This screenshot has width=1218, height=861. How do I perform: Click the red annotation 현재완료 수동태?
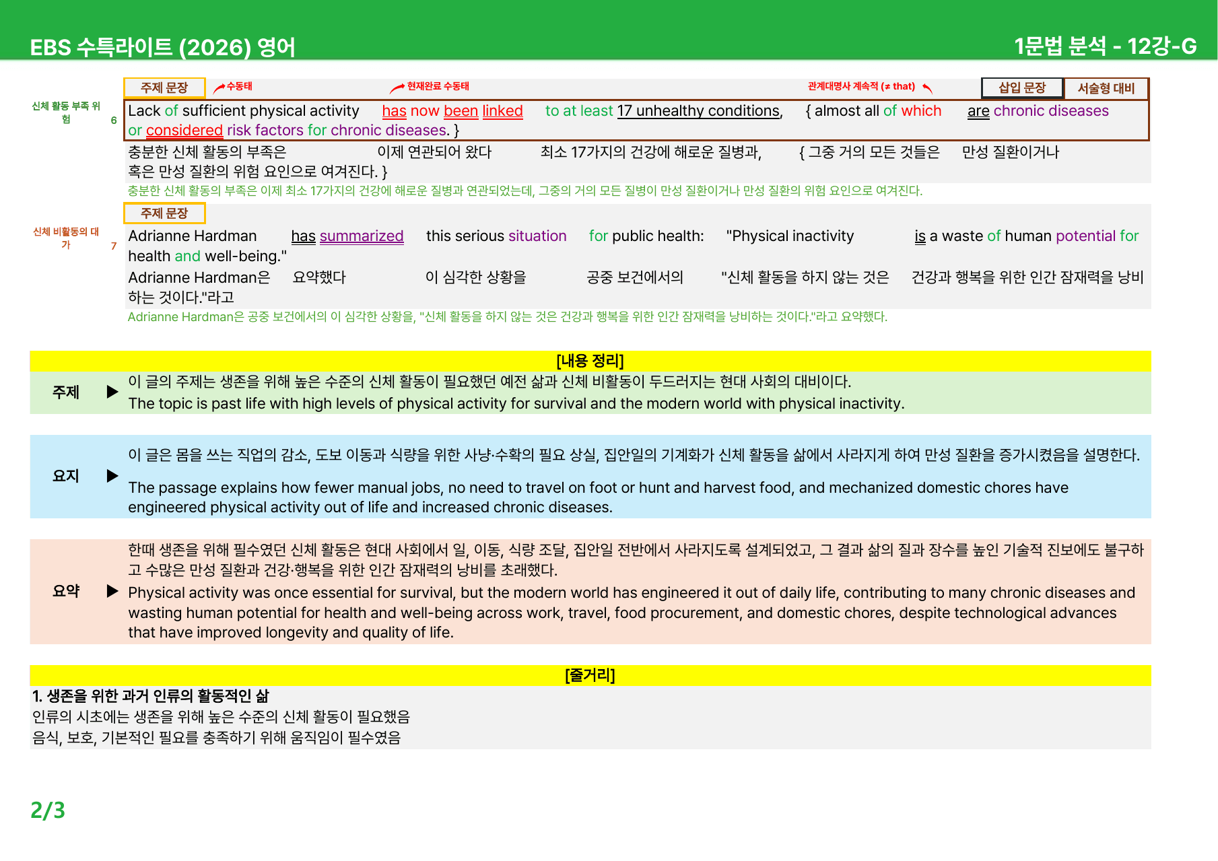click(438, 86)
